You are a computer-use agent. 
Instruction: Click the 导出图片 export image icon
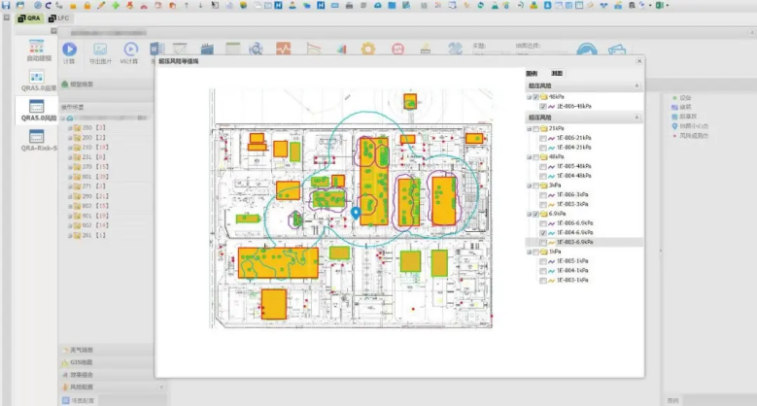tap(99, 49)
